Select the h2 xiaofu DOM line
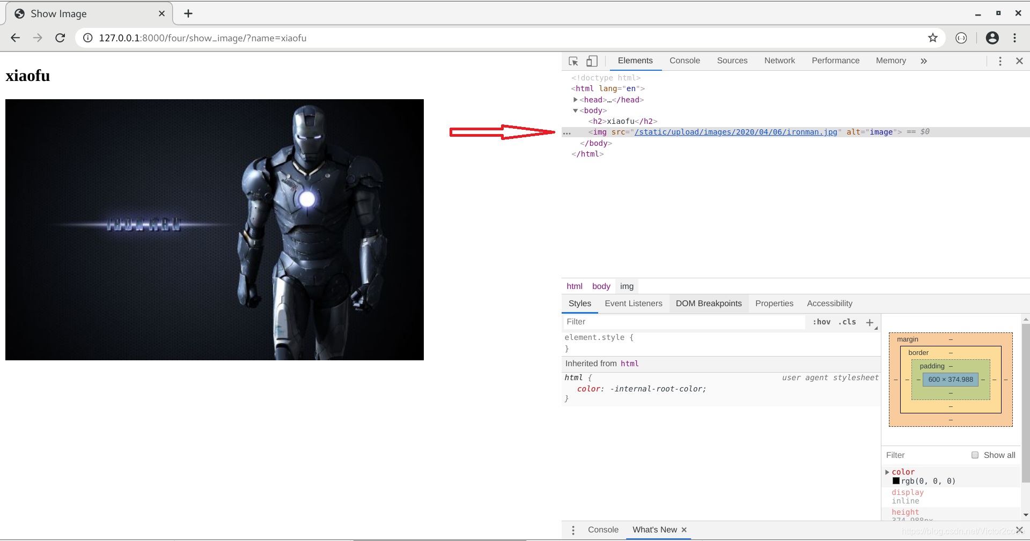Screen dimensions: 1030x541 click(623, 121)
